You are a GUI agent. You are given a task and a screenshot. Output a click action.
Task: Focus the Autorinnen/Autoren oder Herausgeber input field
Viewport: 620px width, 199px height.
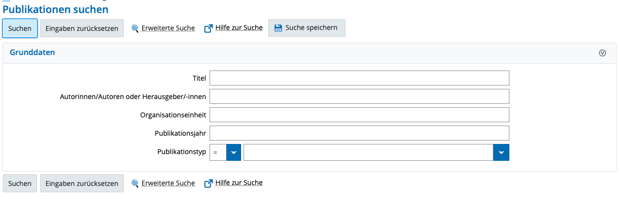tap(359, 97)
